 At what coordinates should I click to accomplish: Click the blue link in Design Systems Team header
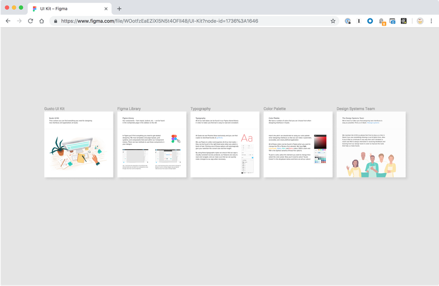(373, 123)
